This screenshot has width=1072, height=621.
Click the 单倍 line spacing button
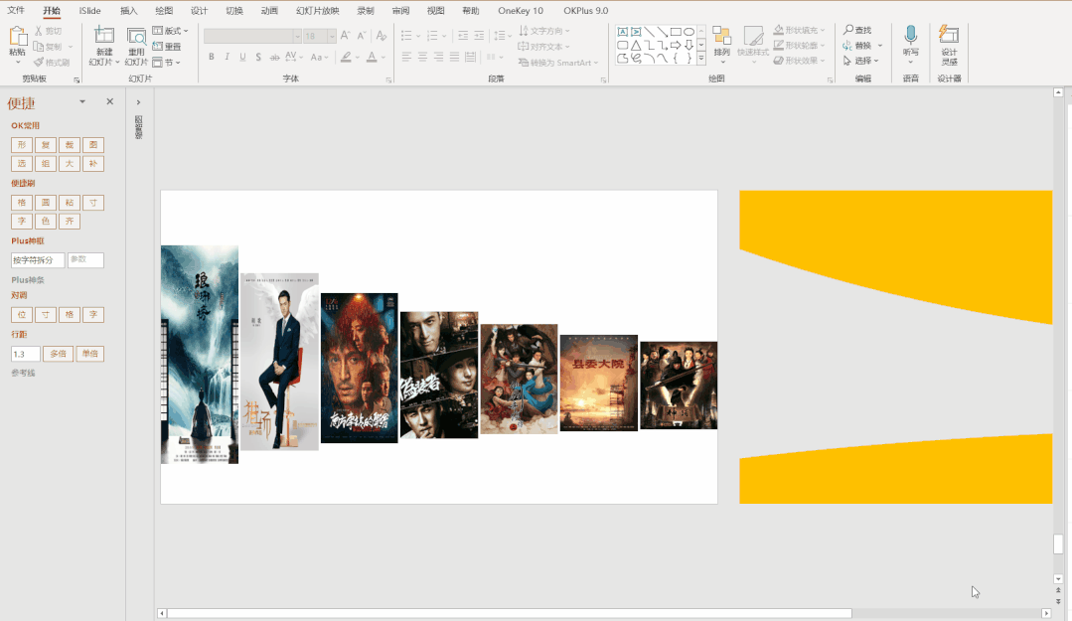click(x=89, y=354)
